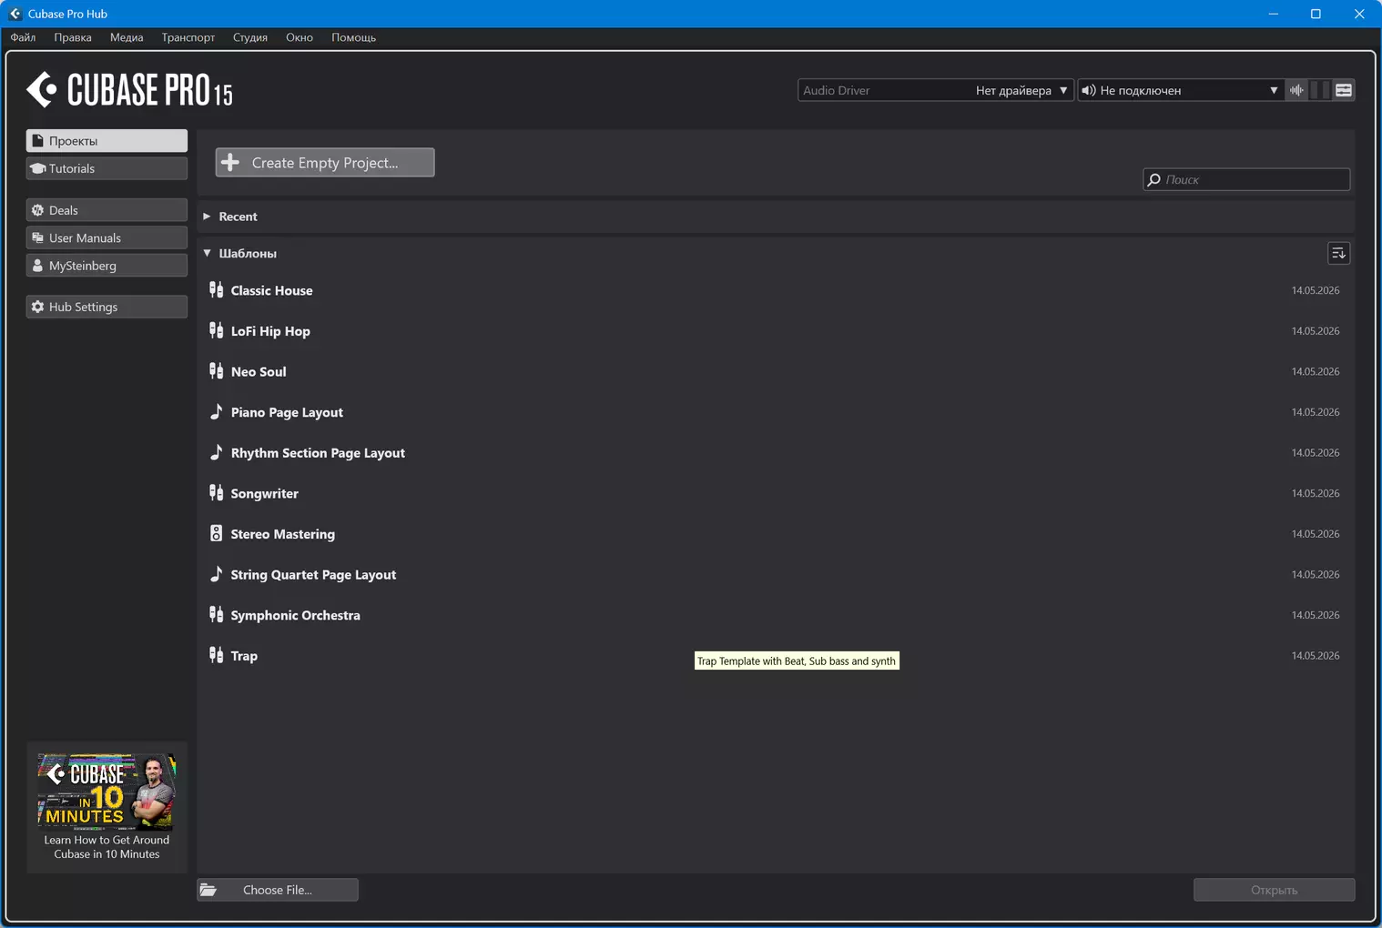Click the Piano Page Layout note icon
The width and height of the screenshot is (1382, 928).
216,411
